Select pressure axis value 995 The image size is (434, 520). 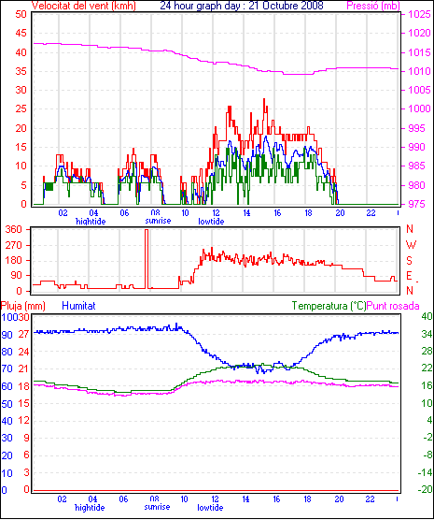pyautogui.click(x=416, y=128)
